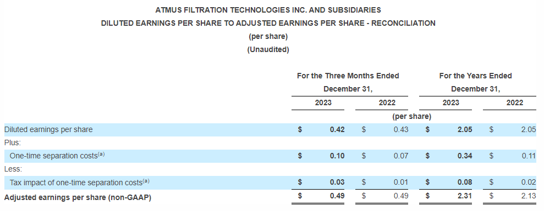Select the '(Unaudited)' label
This screenshot has height=211, width=544.
pos(268,49)
